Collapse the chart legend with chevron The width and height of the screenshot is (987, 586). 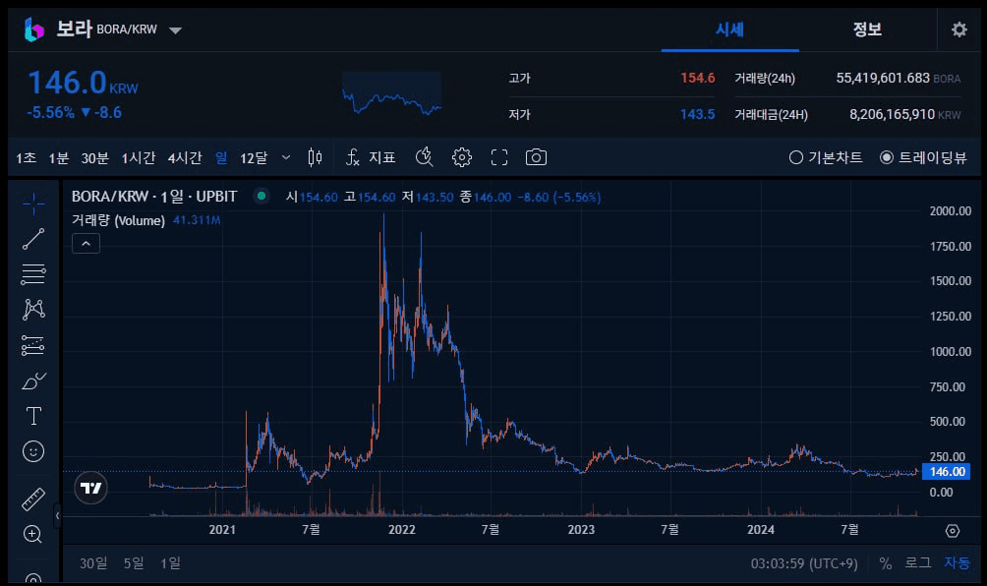pos(87,244)
